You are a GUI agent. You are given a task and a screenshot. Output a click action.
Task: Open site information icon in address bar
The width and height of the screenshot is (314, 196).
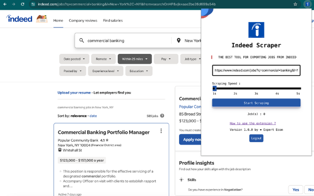pos(33,4)
